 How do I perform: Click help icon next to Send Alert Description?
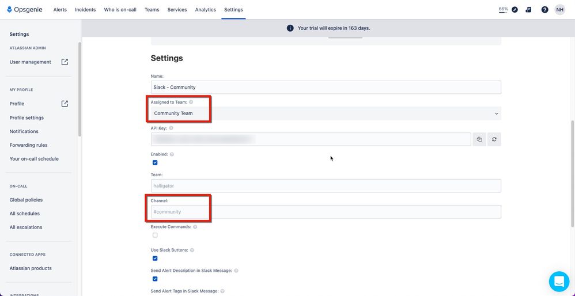click(x=236, y=271)
